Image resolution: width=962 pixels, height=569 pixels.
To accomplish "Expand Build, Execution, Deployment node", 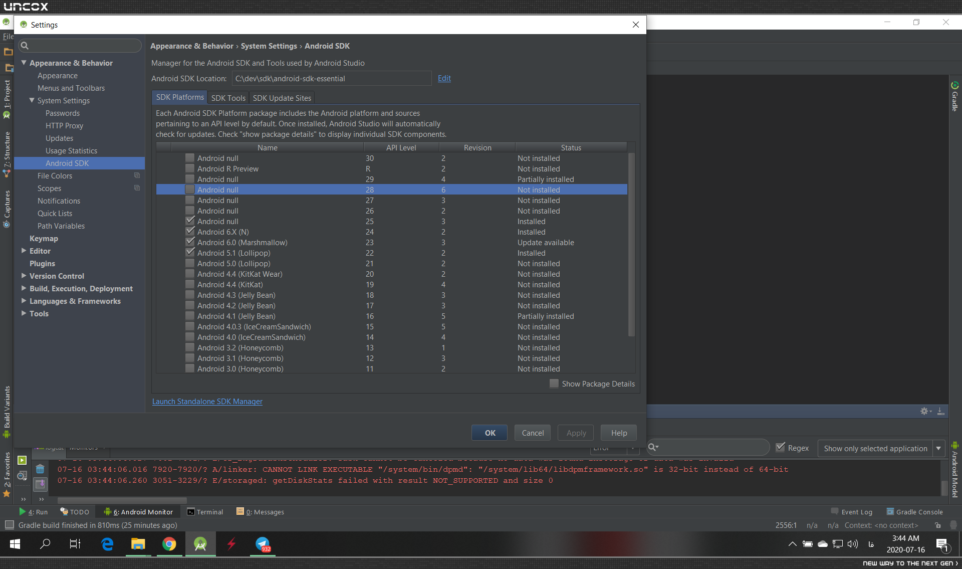I will tap(24, 288).
